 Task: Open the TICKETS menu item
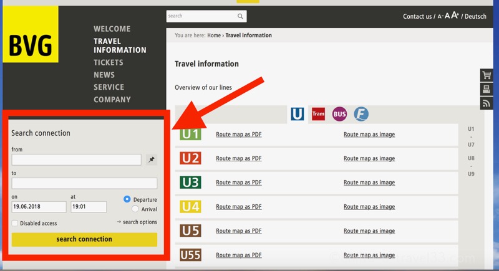click(108, 62)
